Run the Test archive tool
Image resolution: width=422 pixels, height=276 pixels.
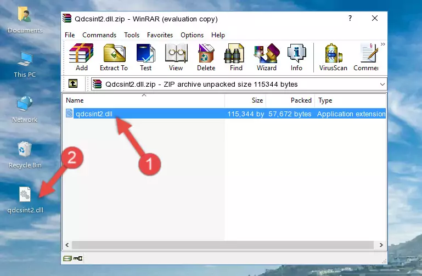coord(145,57)
